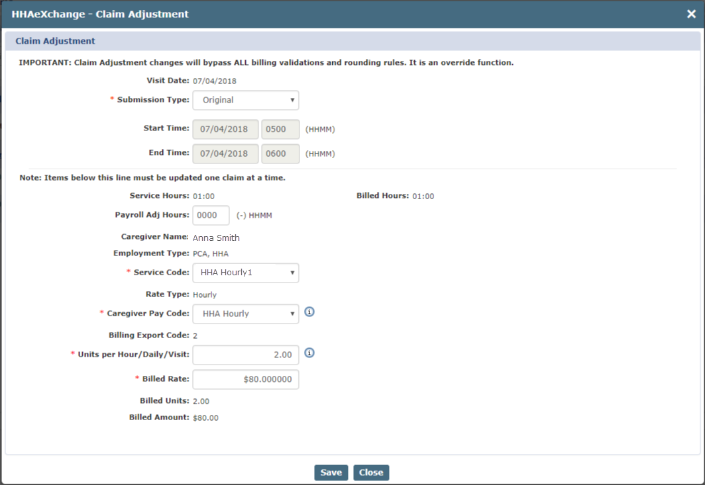Click the Billed Amount value $80.00
705x485 pixels.
coord(205,418)
